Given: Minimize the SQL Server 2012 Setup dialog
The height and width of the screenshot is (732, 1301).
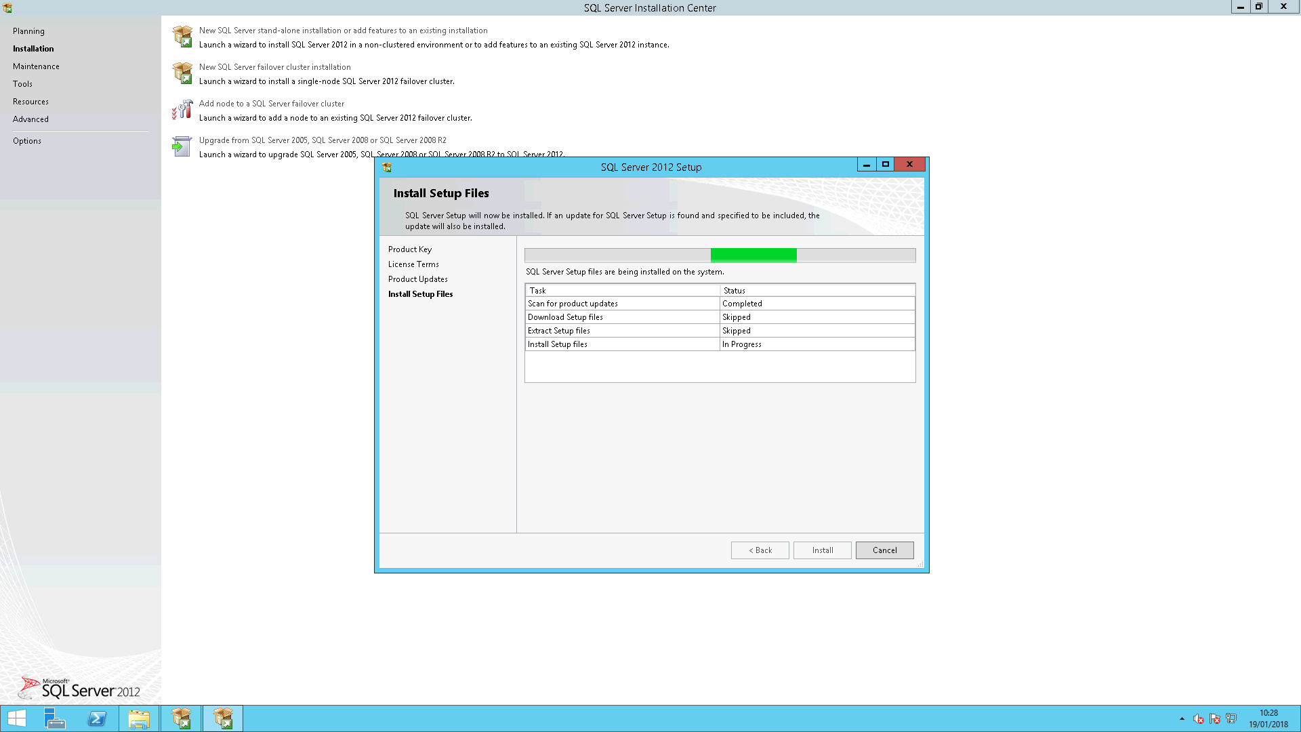Looking at the screenshot, I should 866,165.
